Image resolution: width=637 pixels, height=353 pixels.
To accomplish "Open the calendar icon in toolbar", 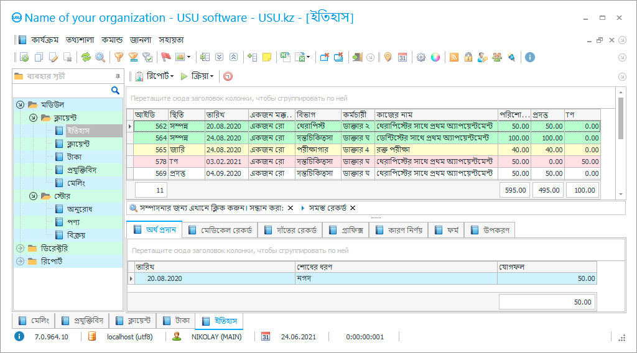I will (402, 57).
